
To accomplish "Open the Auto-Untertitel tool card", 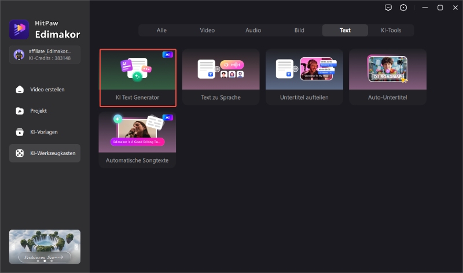I will [x=388, y=77].
